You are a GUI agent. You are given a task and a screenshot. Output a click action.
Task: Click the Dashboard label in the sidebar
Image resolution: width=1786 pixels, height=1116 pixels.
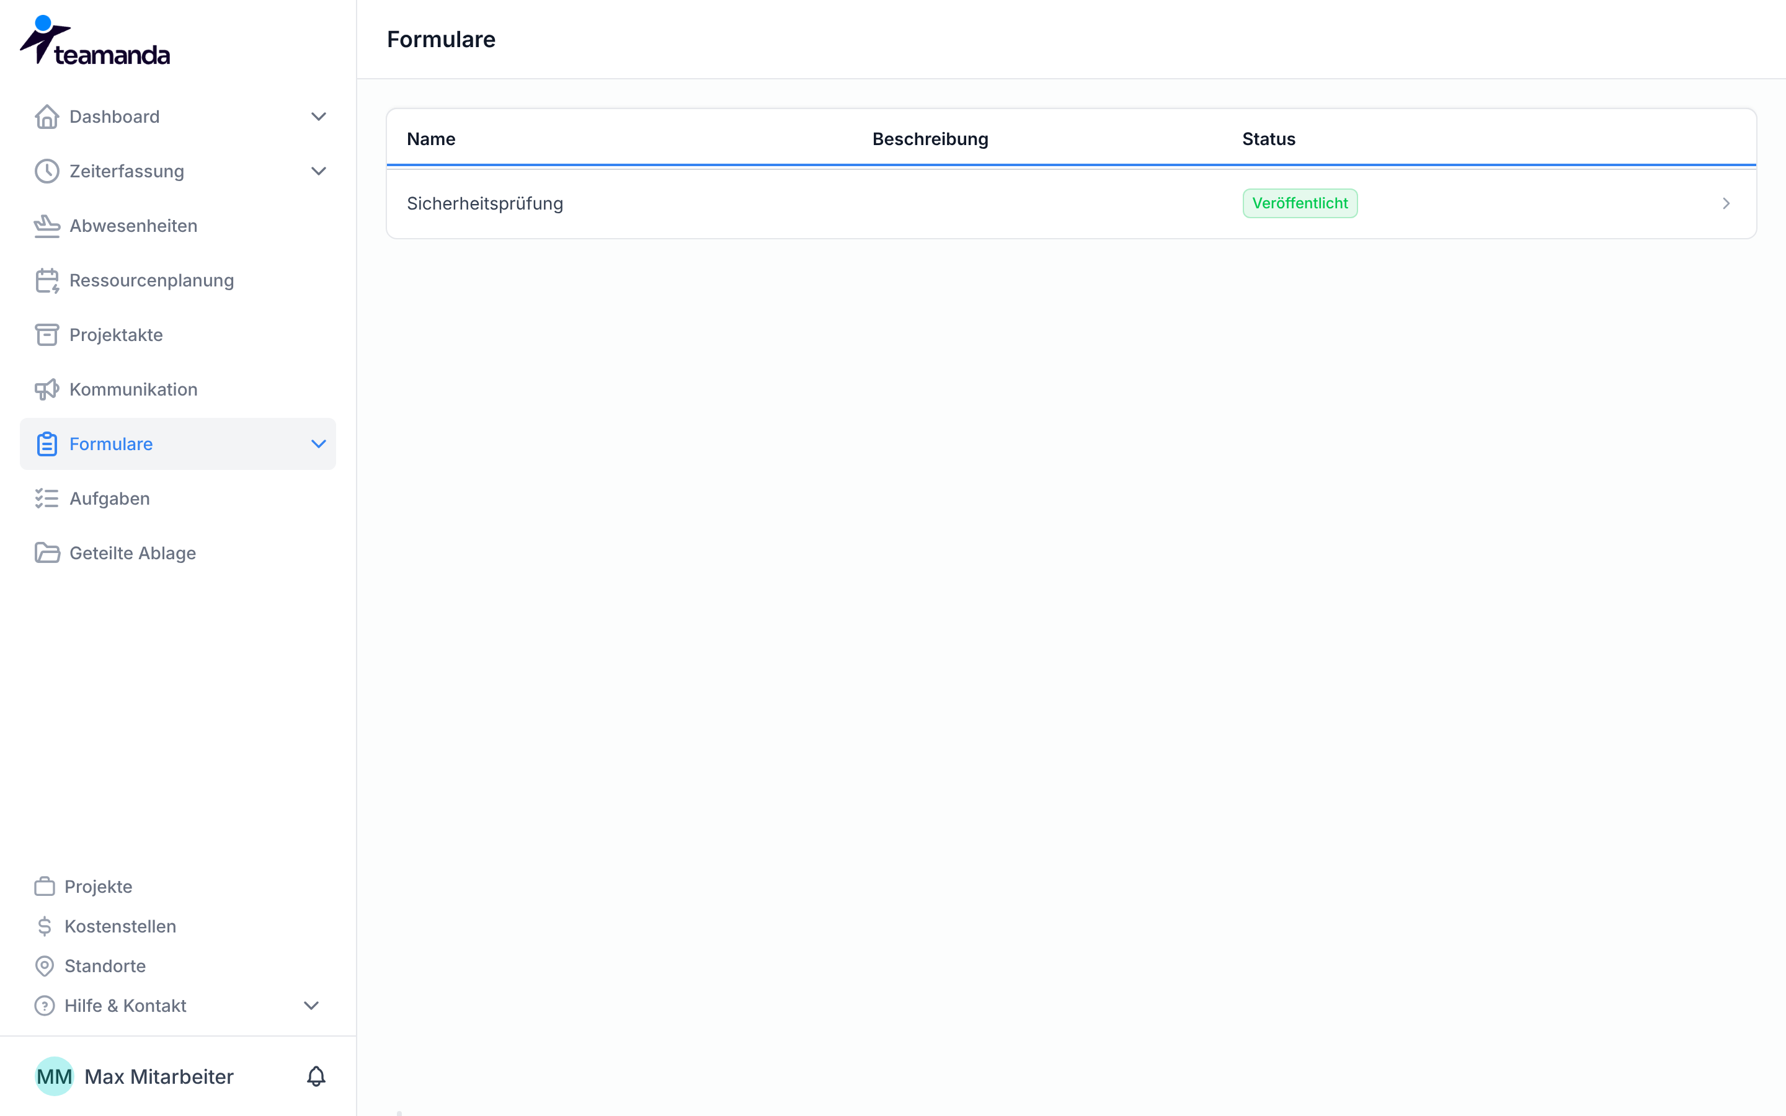114,117
